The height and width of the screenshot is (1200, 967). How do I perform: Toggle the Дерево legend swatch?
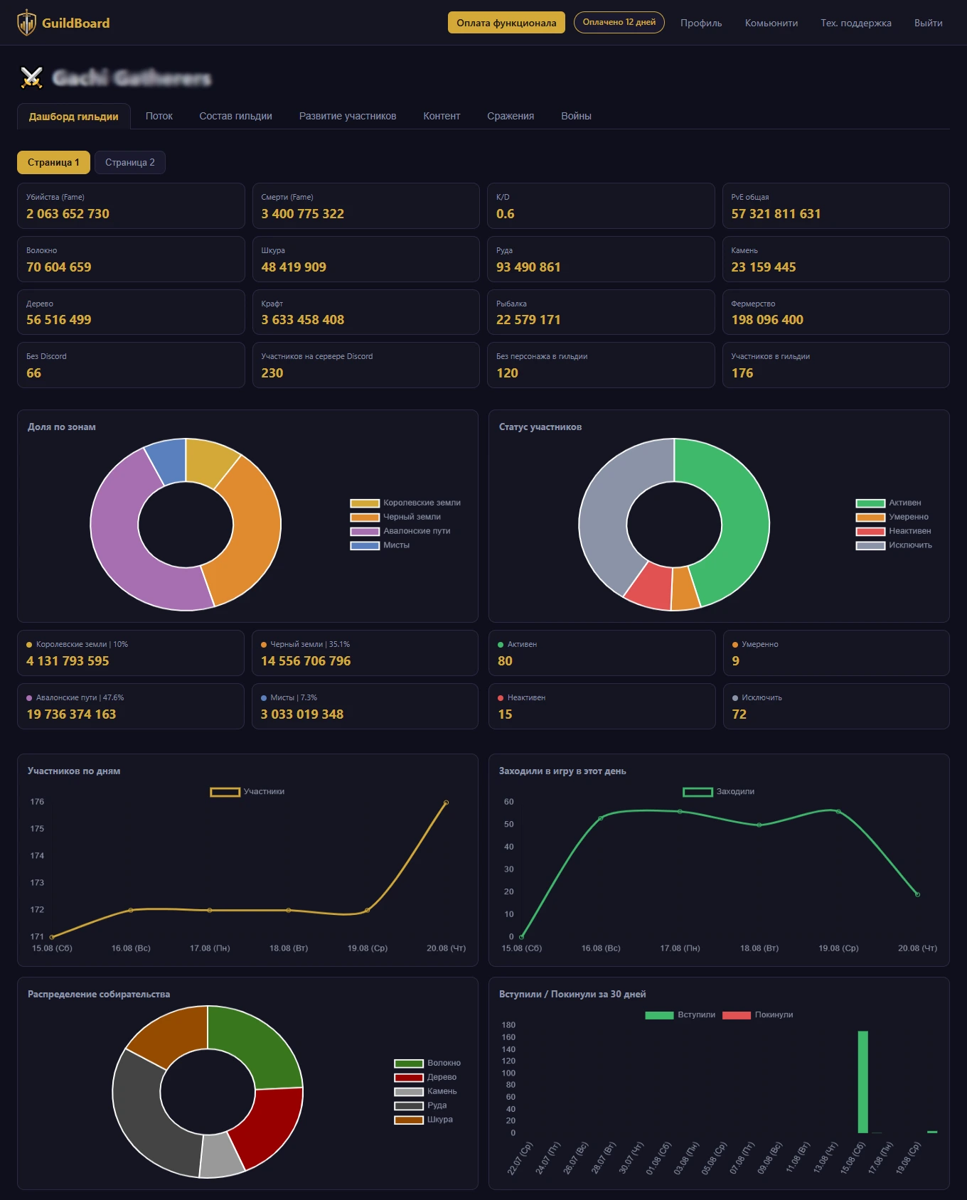tap(409, 1078)
